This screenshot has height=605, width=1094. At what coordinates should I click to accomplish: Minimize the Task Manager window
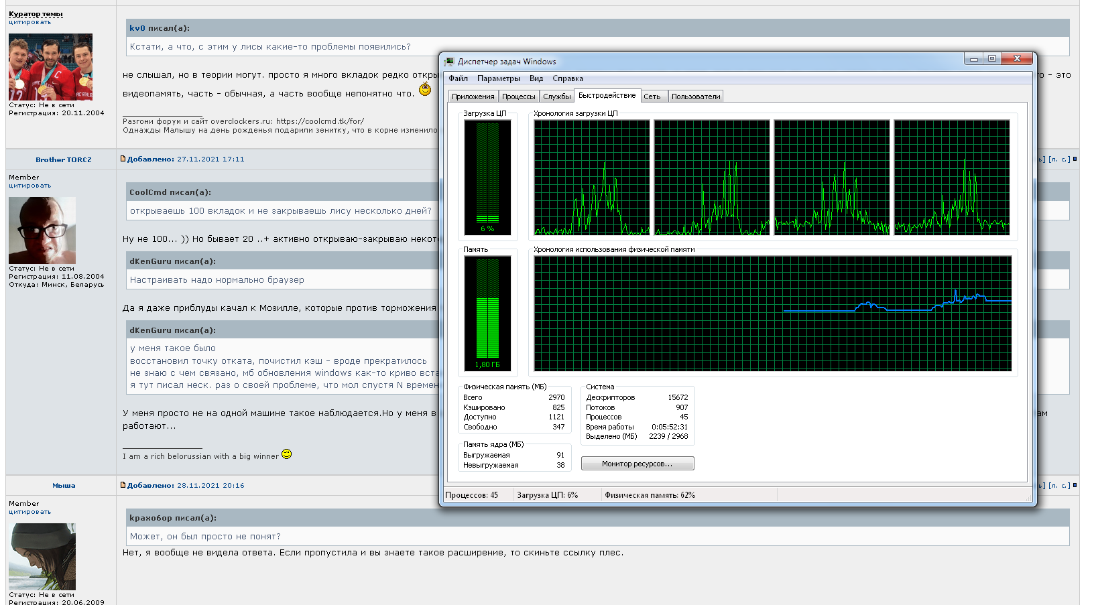973,59
